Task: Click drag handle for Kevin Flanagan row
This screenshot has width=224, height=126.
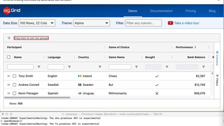Action: pyautogui.click(x=9, y=93)
